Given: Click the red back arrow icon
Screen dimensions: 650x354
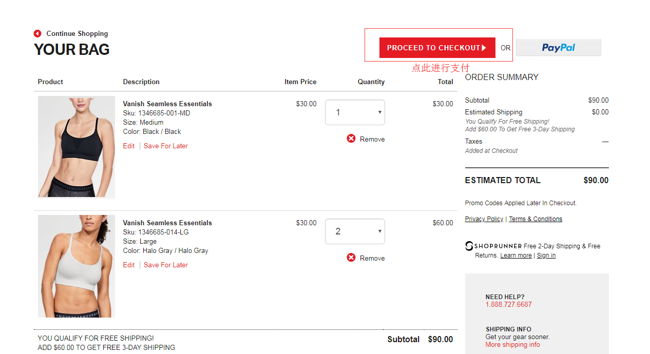Looking at the screenshot, I should coord(37,34).
